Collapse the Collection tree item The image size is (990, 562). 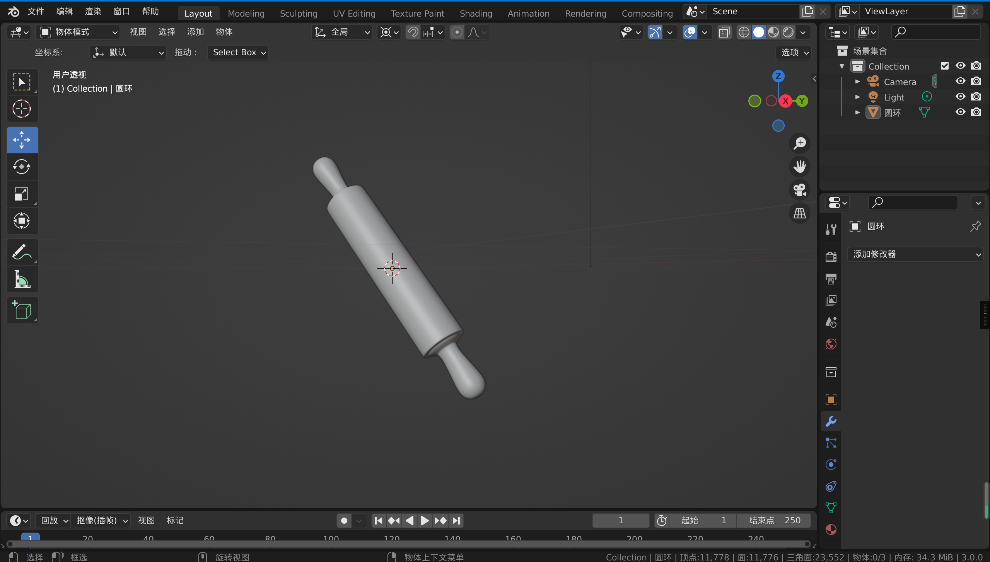(x=842, y=66)
